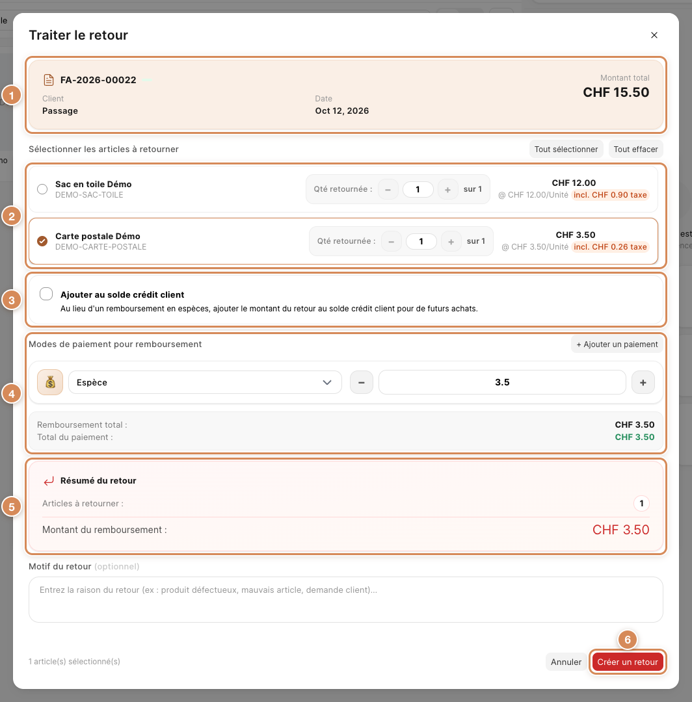Click the client name Passage
Viewport: 692px width, 702px height.
[60, 110]
